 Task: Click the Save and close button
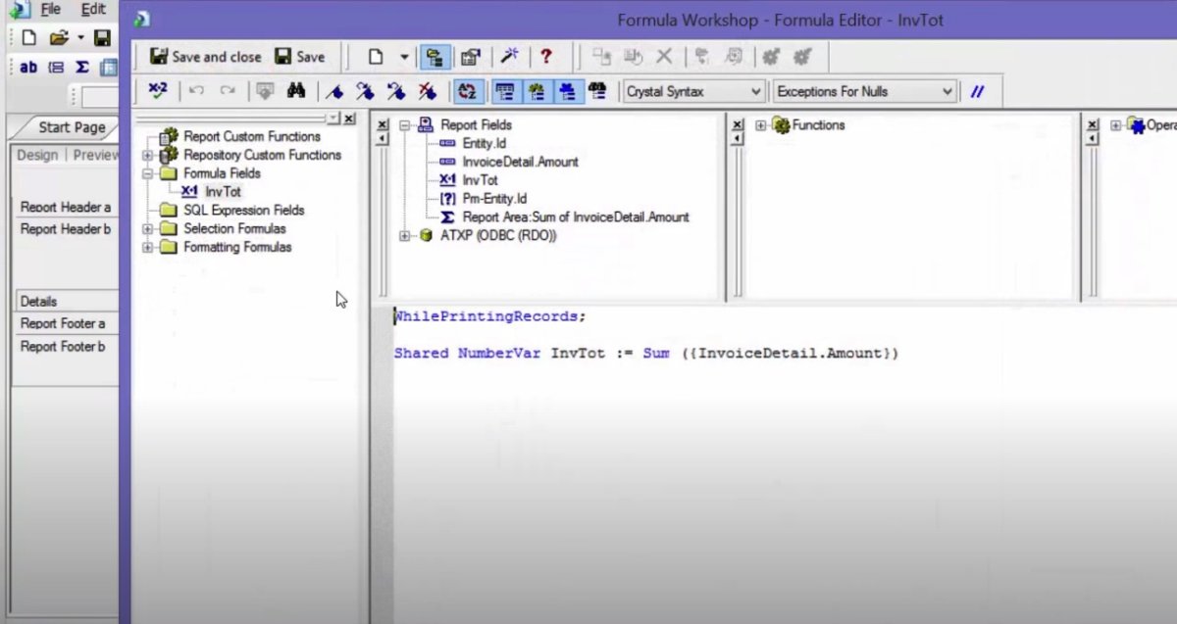click(x=206, y=57)
